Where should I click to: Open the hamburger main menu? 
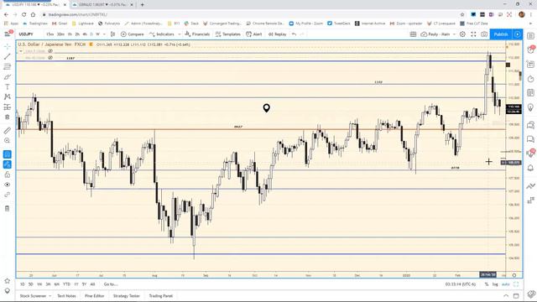8,34
